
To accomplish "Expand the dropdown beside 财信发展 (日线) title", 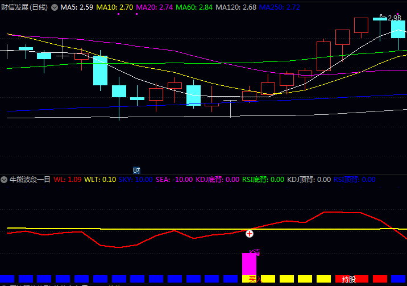I will click(x=55, y=7).
